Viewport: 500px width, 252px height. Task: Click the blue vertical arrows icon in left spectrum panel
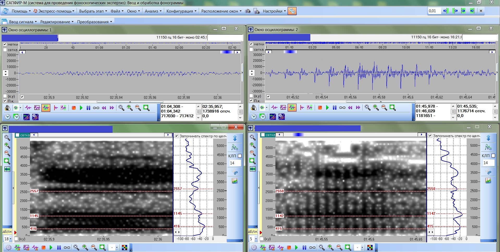point(235,138)
